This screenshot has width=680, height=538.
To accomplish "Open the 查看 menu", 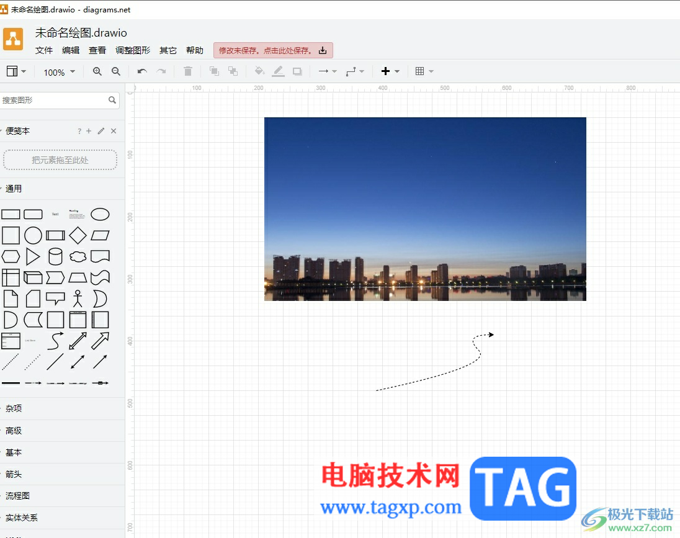I will 97,50.
